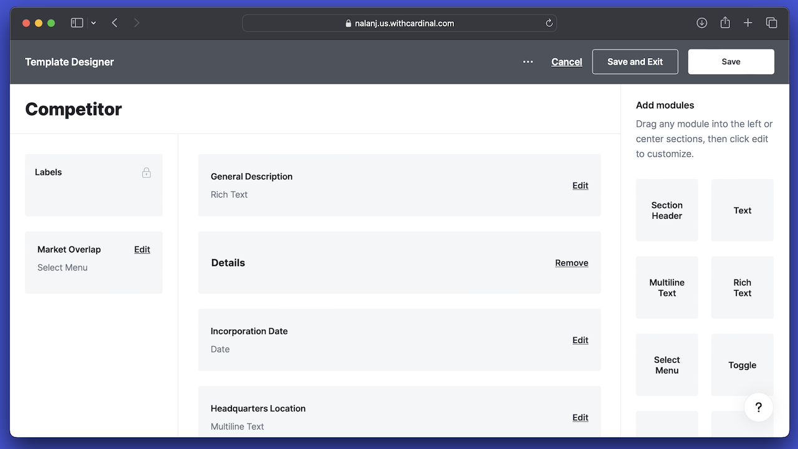Click the General Description title text
Viewport: 798px width, 449px height.
pos(251,176)
